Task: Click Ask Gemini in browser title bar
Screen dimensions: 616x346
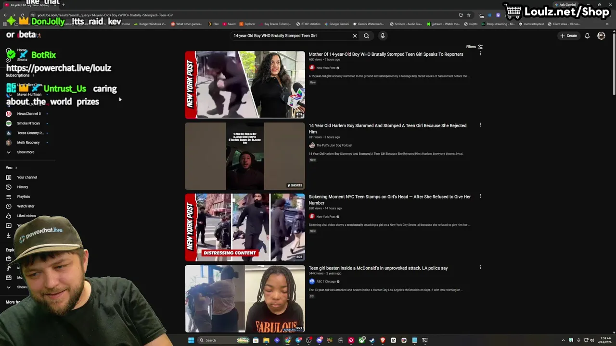Action: pos(565,5)
